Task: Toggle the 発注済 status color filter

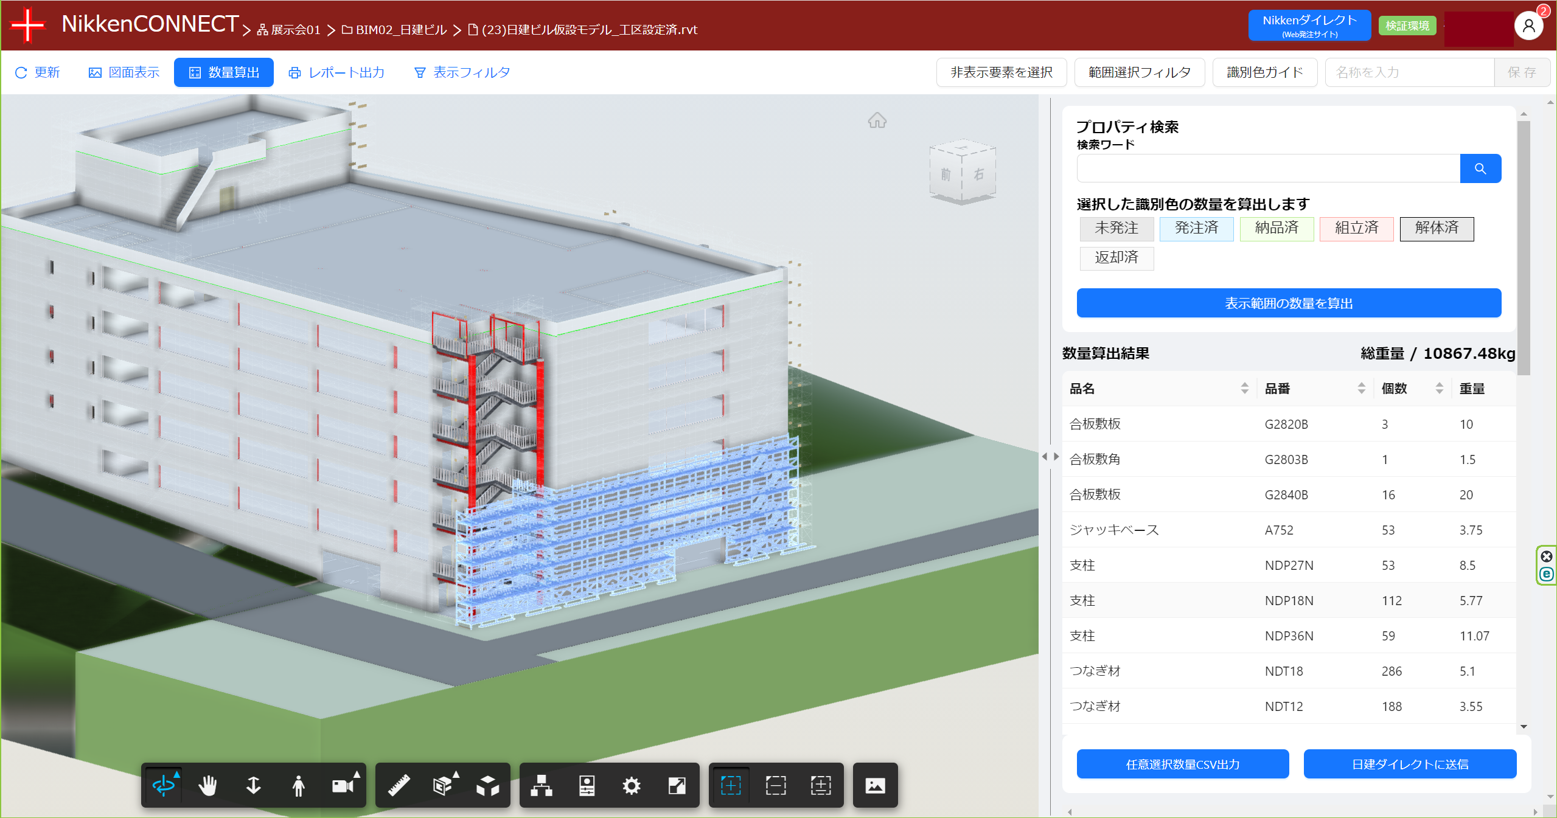Action: pos(1196,228)
